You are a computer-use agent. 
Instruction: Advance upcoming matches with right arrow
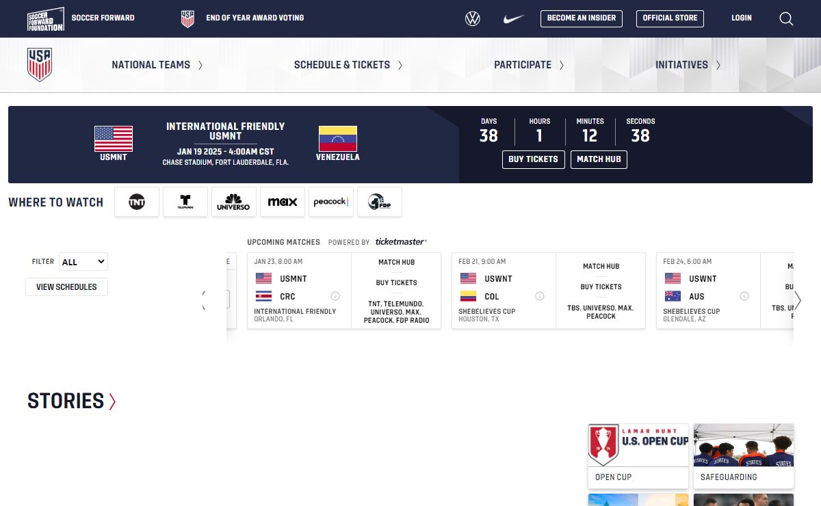point(797,299)
